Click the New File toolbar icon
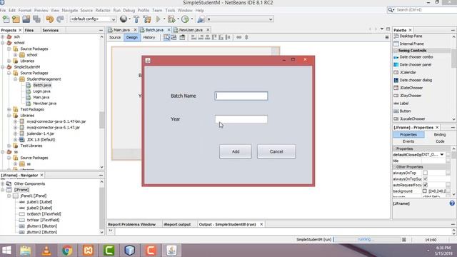This screenshot has width=457, height=257. (6, 19)
